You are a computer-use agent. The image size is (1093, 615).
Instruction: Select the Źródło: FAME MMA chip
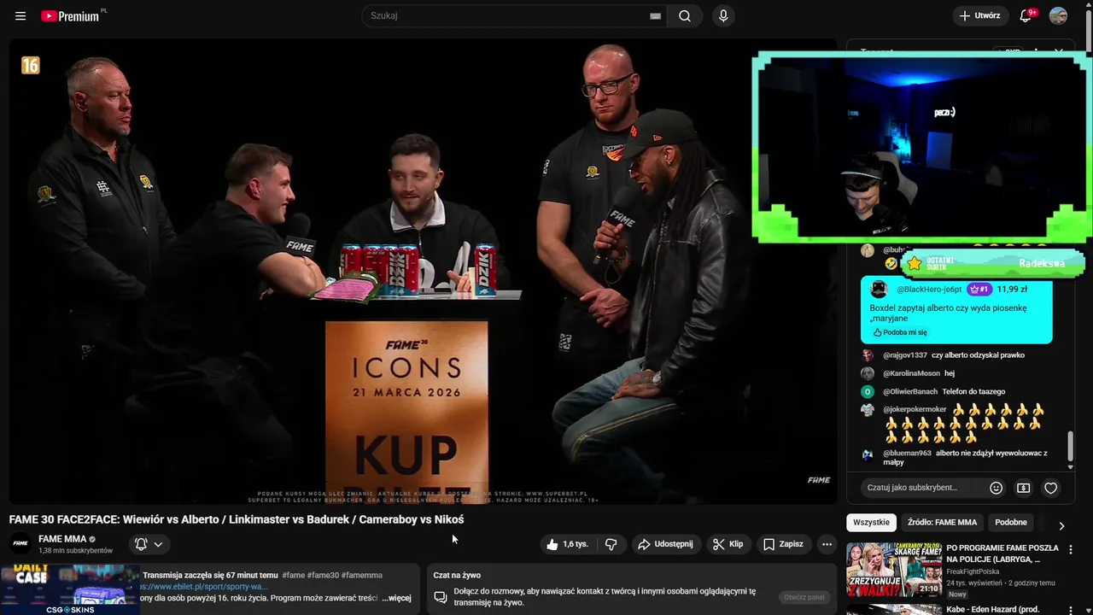click(x=942, y=522)
